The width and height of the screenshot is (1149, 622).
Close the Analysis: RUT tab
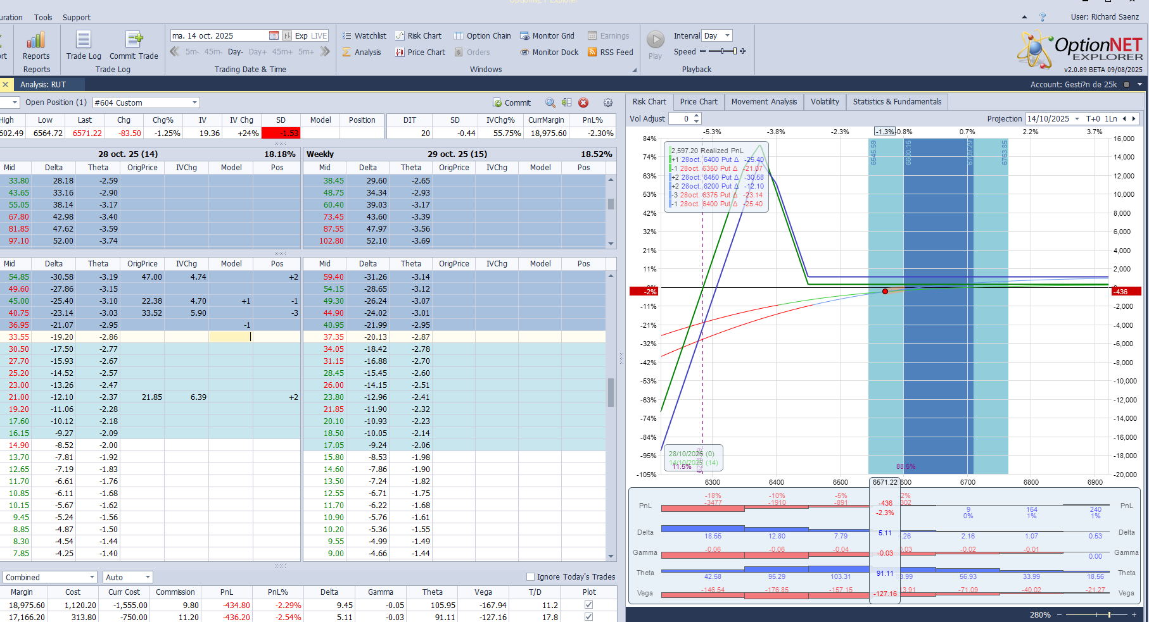[x=6, y=84]
